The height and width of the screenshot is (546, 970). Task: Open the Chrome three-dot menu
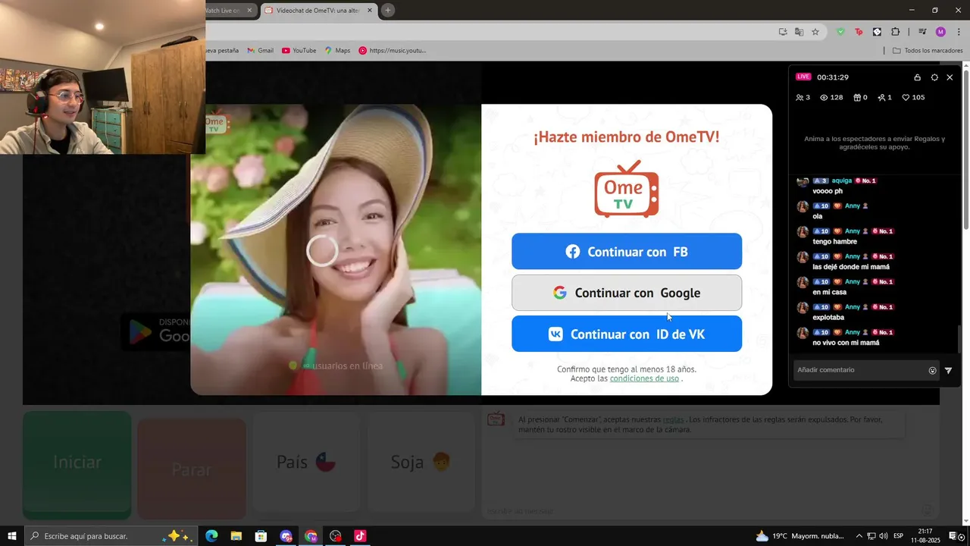pos(959,32)
